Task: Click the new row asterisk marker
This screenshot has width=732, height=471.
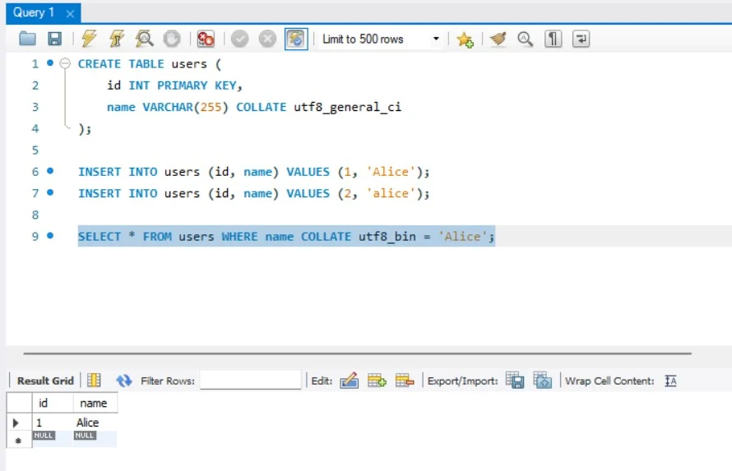Action: (18, 441)
